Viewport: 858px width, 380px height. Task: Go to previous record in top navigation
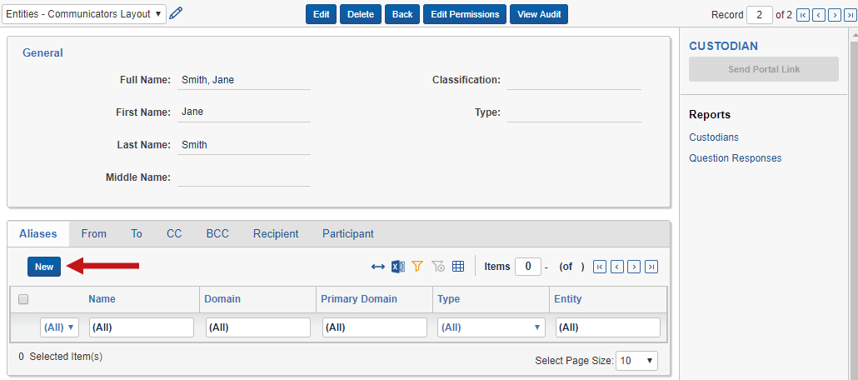pyautogui.click(x=819, y=15)
